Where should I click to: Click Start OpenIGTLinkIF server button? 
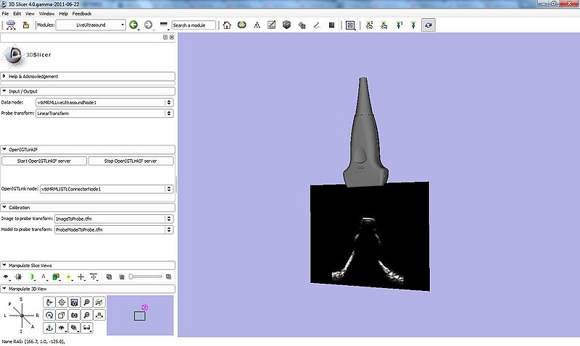[44, 161]
